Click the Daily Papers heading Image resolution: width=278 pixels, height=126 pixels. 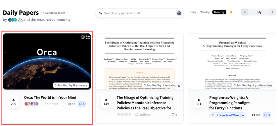coord(21,13)
